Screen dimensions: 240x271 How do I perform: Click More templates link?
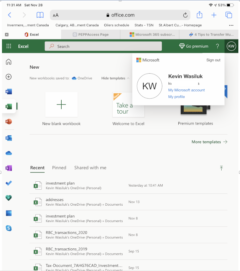point(210,142)
